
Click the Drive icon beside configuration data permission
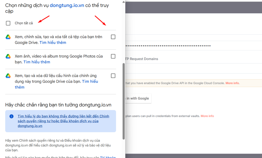(8, 76)
